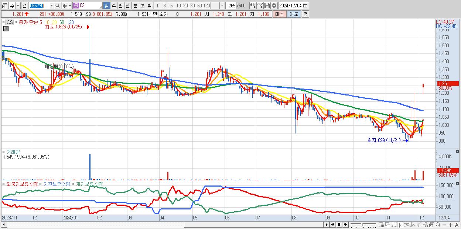Screen dimensions: 461x229
Task: Click the window grid layout icon
Action: (382, 225)
